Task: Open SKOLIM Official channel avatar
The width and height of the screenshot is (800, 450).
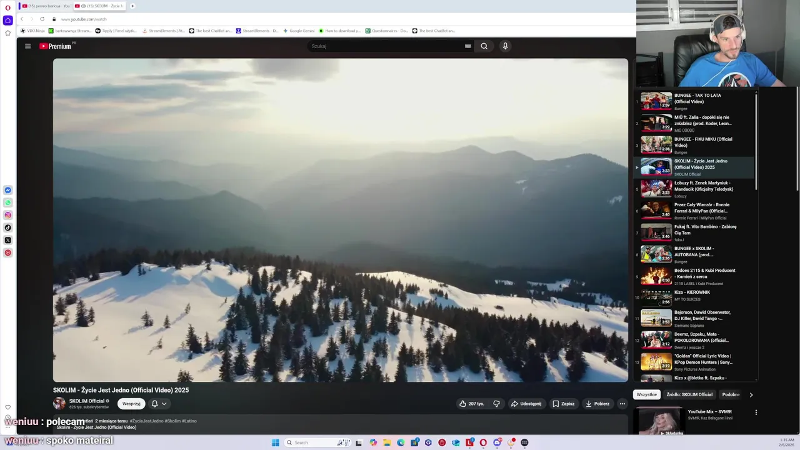Action: [59, 404]
